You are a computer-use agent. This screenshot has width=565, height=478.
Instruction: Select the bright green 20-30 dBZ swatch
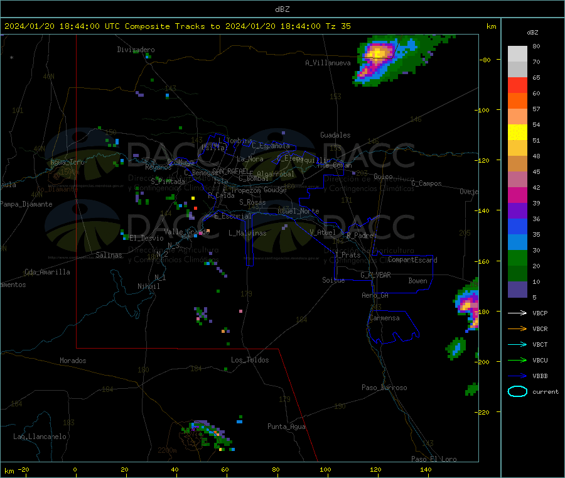[x=517, y=258]
